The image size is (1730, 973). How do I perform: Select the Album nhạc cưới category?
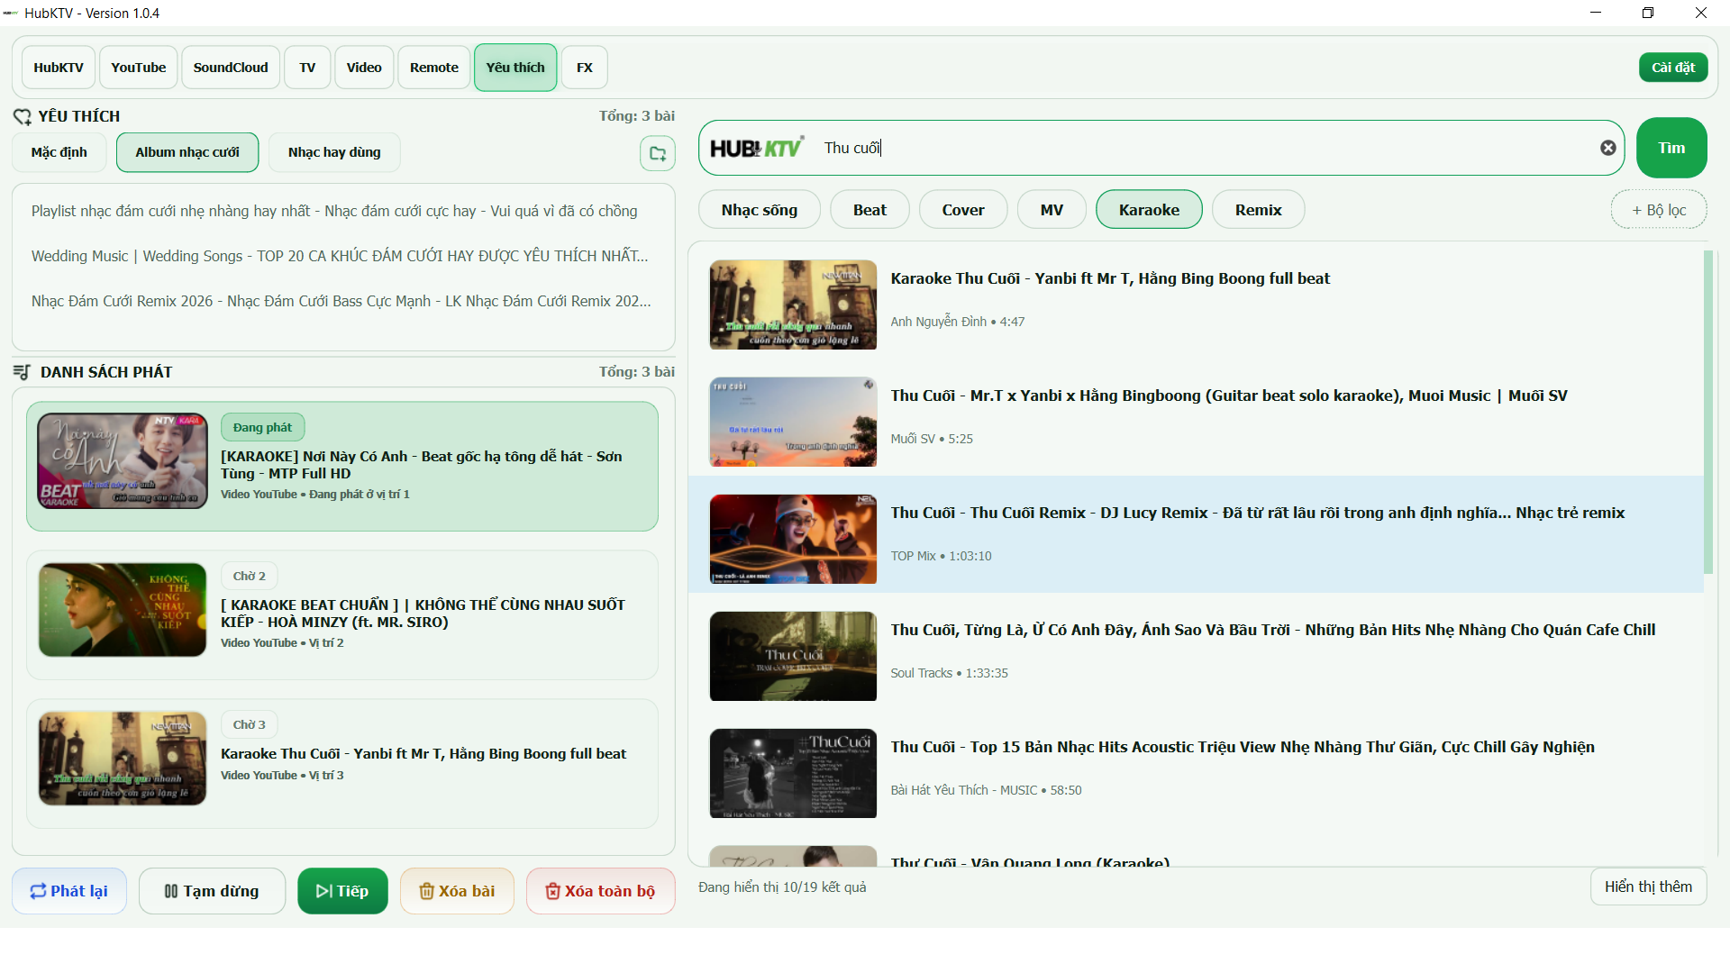[x=187, y=152]
